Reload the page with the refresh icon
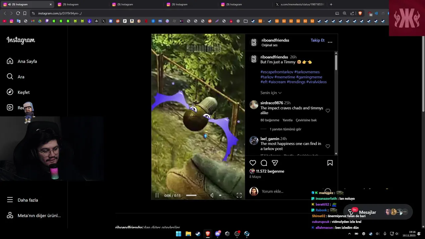The width and height of the screenshot is (425, 239). tap(18, 13)
